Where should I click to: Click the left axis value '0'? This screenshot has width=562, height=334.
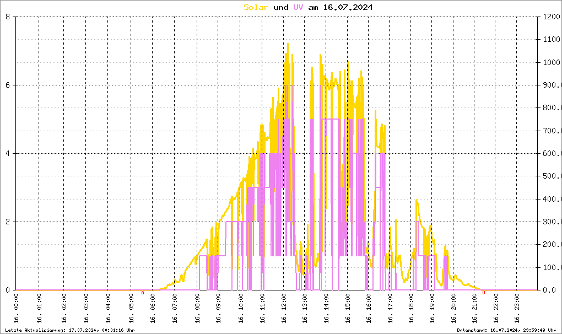[x=8, y=290]
